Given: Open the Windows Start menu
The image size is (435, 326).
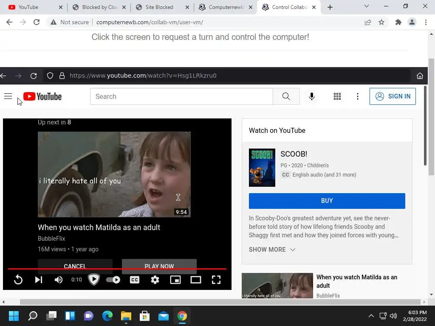Looking at the screenshot, I should pos(14,316).
